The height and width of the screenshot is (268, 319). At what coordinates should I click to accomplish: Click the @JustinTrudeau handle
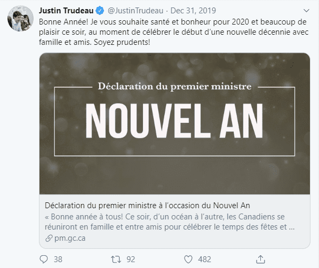click(135, 11)
